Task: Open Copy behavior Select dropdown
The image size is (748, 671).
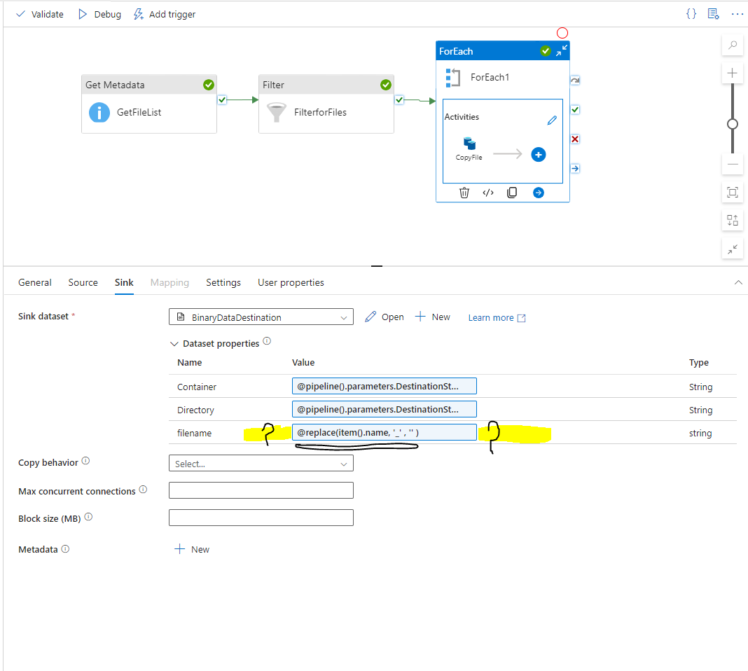Action: pyautogui.click(x=261, y=464)
